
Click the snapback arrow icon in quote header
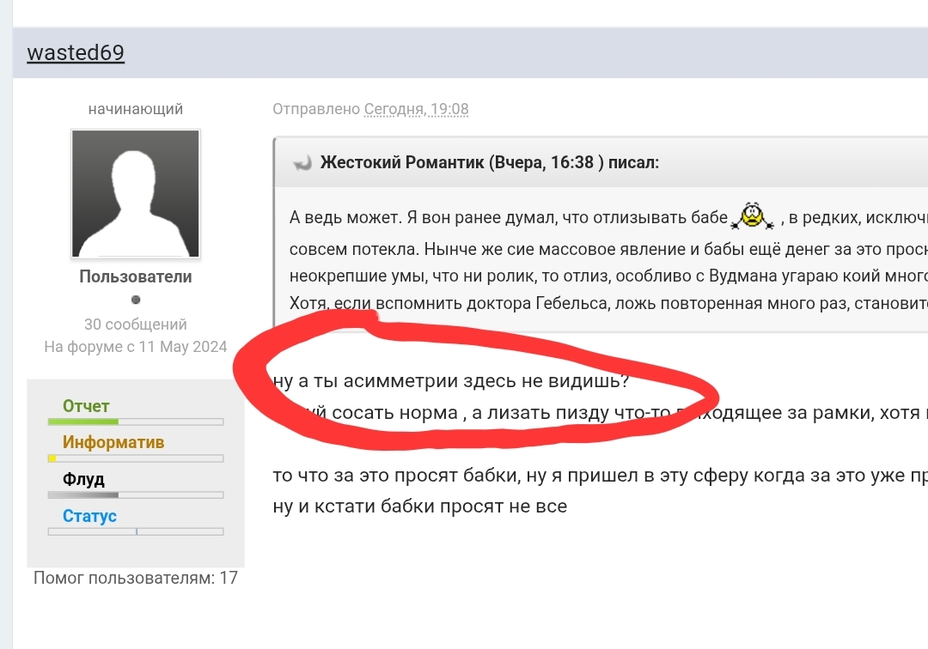coord(302,163)
